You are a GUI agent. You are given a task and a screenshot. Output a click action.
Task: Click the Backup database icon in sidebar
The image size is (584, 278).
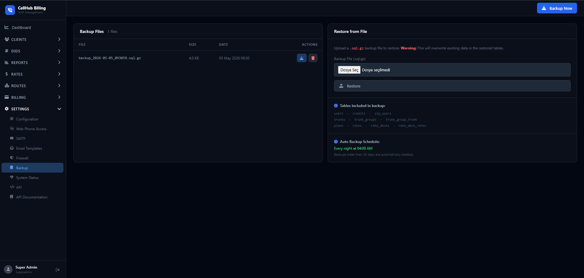pyautogui.click(x=12, y=168)
